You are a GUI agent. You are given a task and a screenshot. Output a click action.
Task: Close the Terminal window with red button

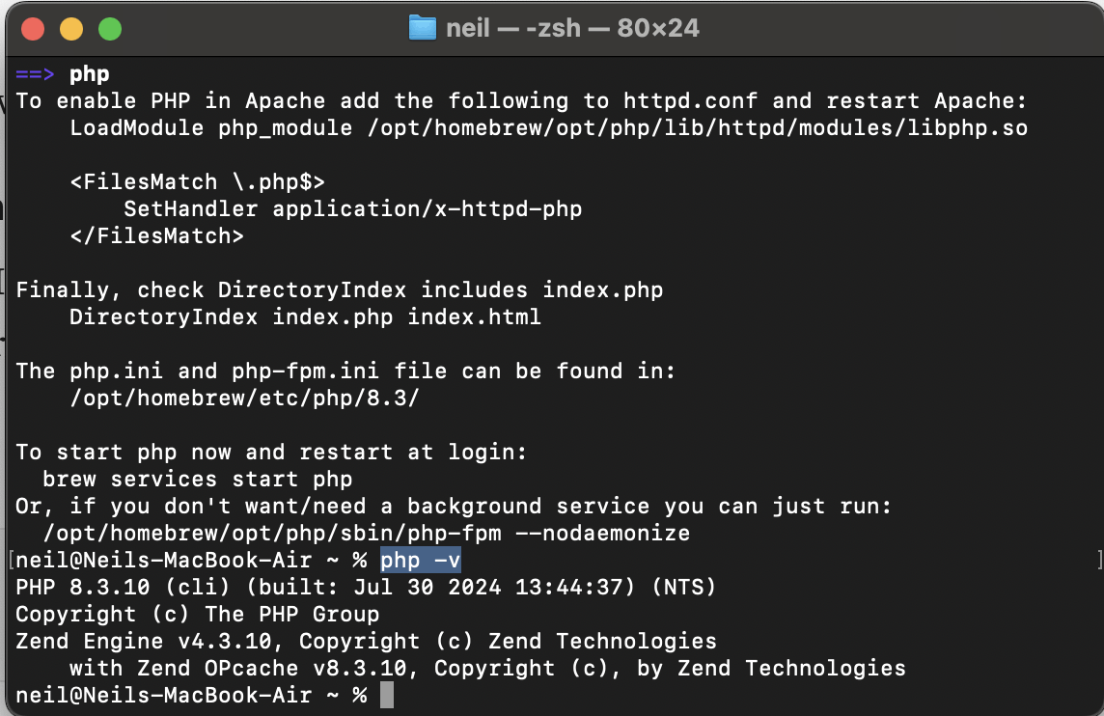pyautogui.click(x=33, y=29)
